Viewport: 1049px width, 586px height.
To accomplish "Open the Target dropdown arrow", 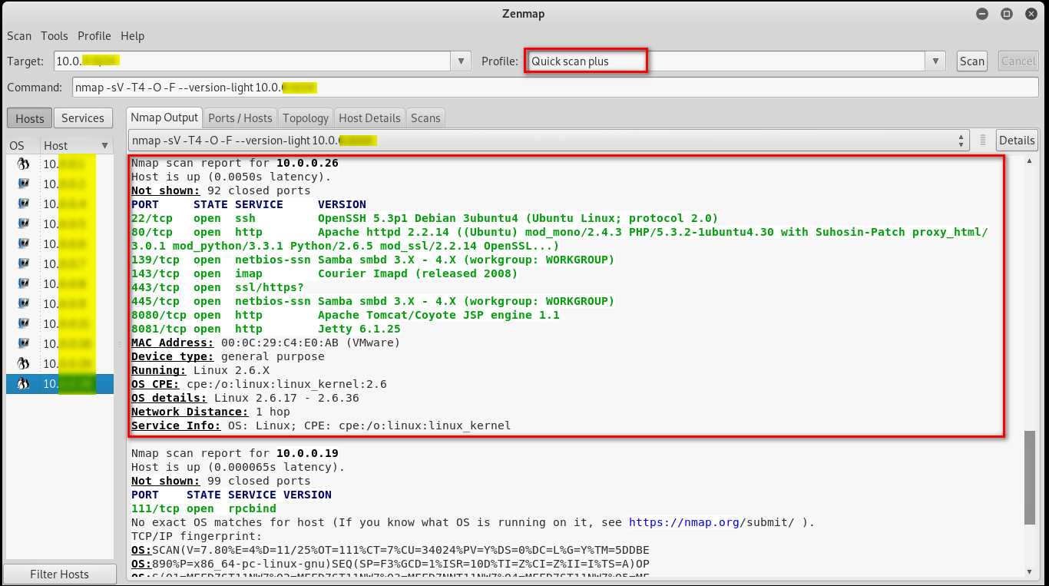I will [461, 61].
